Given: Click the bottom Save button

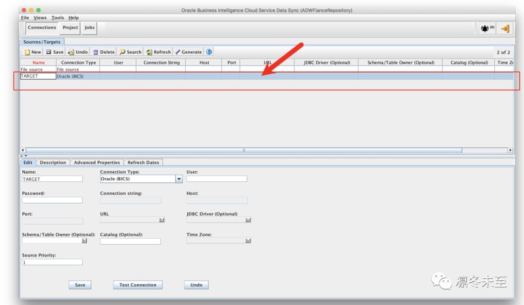Looking at the screenshot, I should coord(80,285).
